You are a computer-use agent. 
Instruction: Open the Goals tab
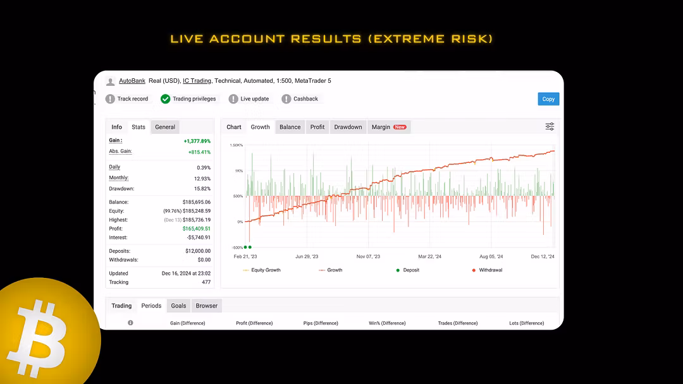178,306
